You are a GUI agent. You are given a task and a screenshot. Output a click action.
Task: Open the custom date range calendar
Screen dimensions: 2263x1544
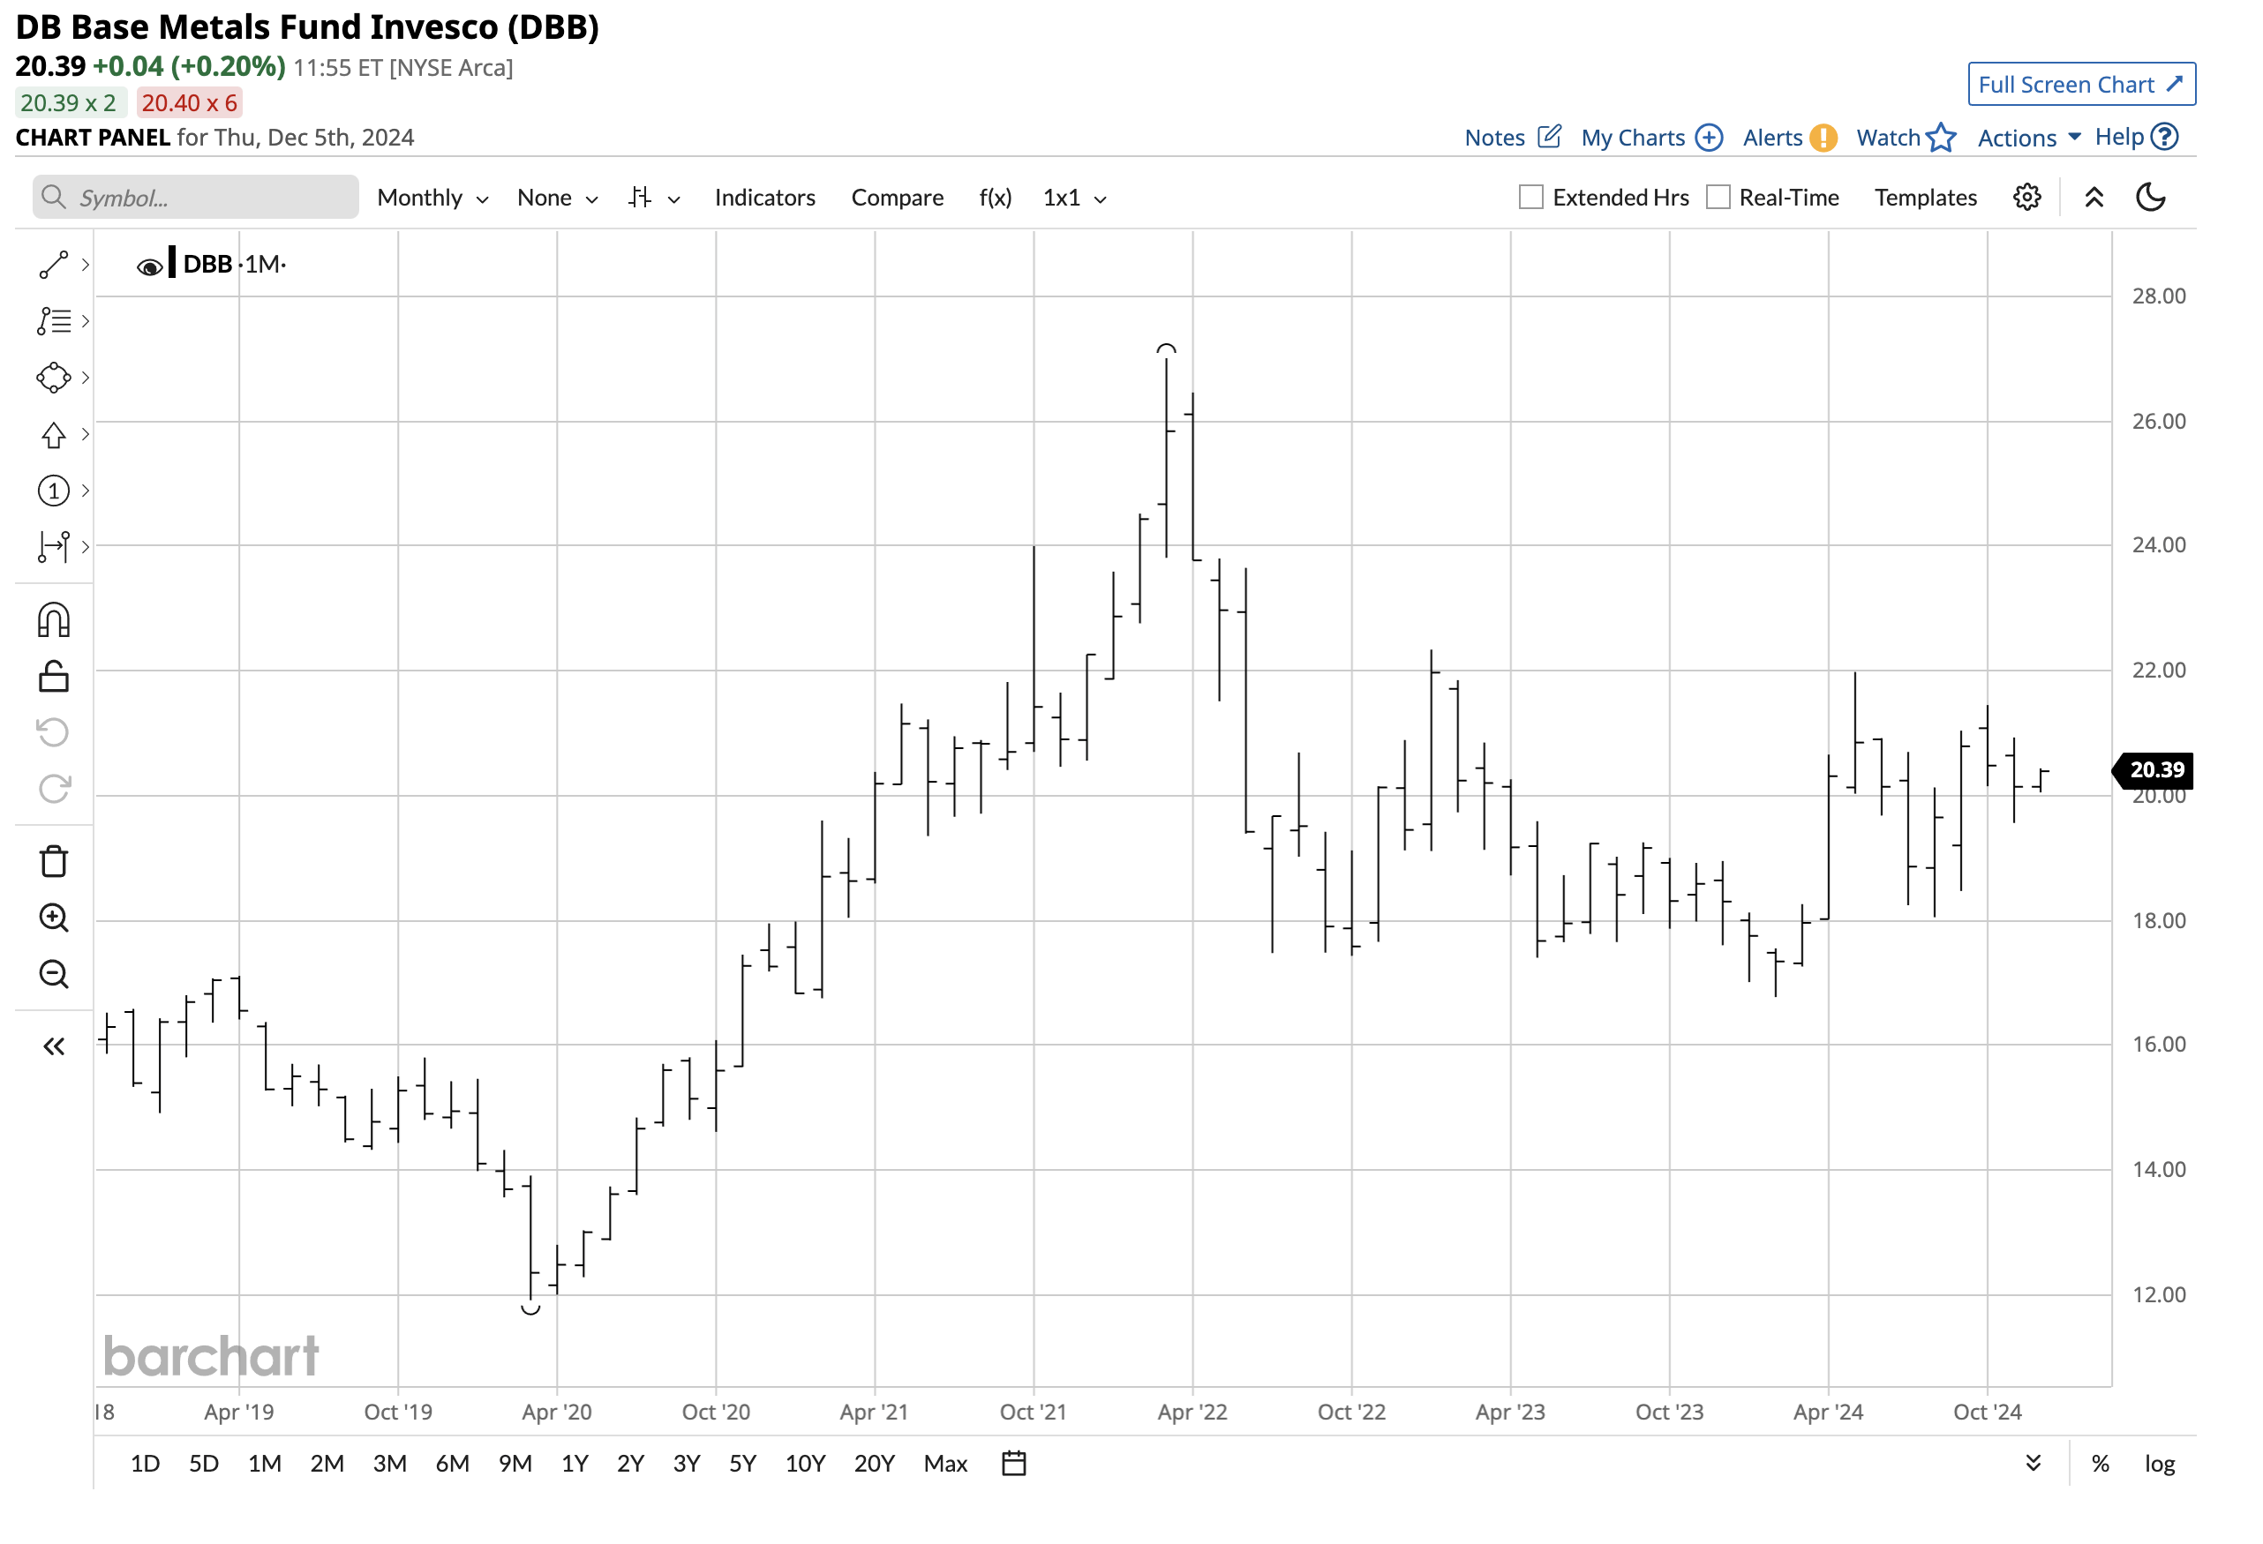(1012, 1462)
